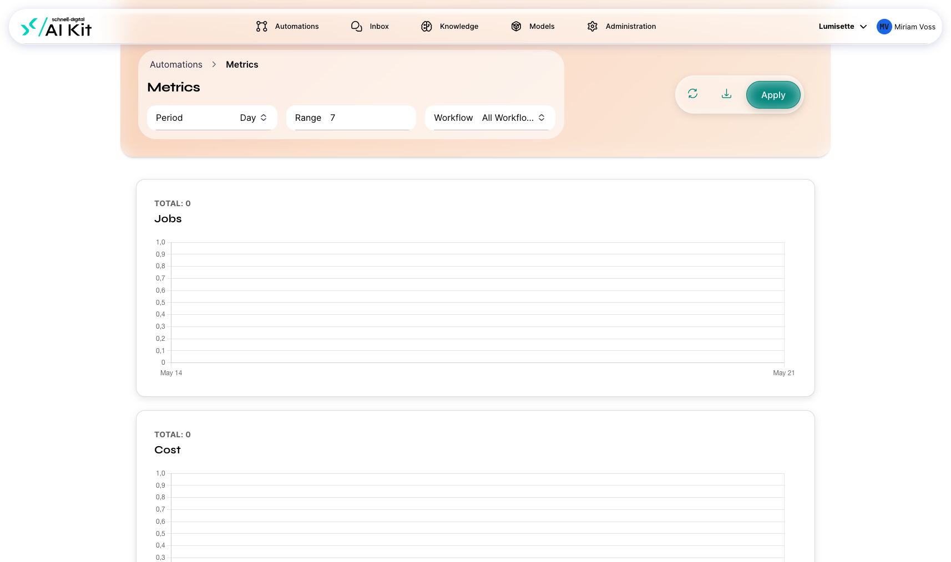
Task: Follow the Automations breadcrumb link
Action: (x=176, y=64)
